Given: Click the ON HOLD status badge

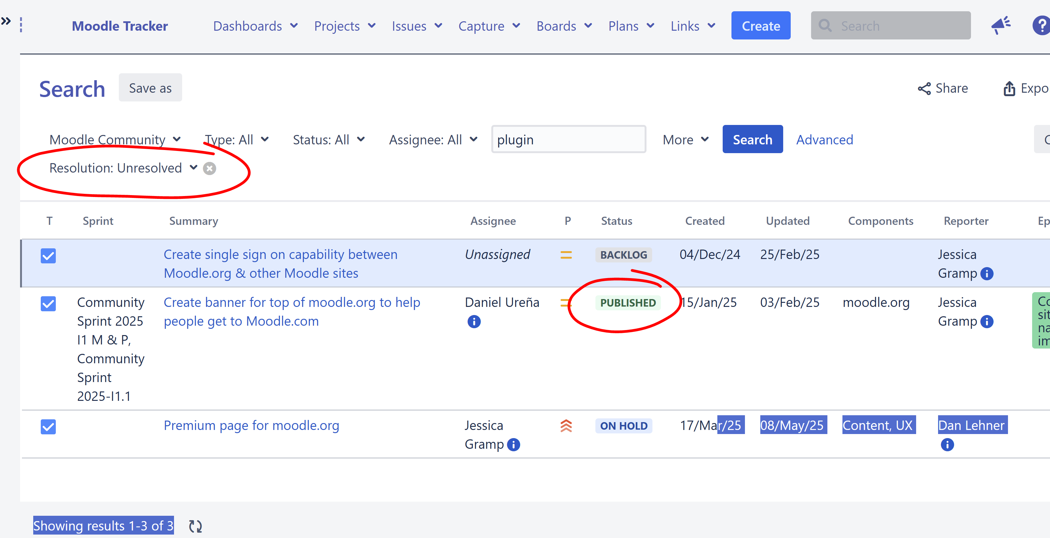Looking at the screenshot, I should [x=623, y=426].
